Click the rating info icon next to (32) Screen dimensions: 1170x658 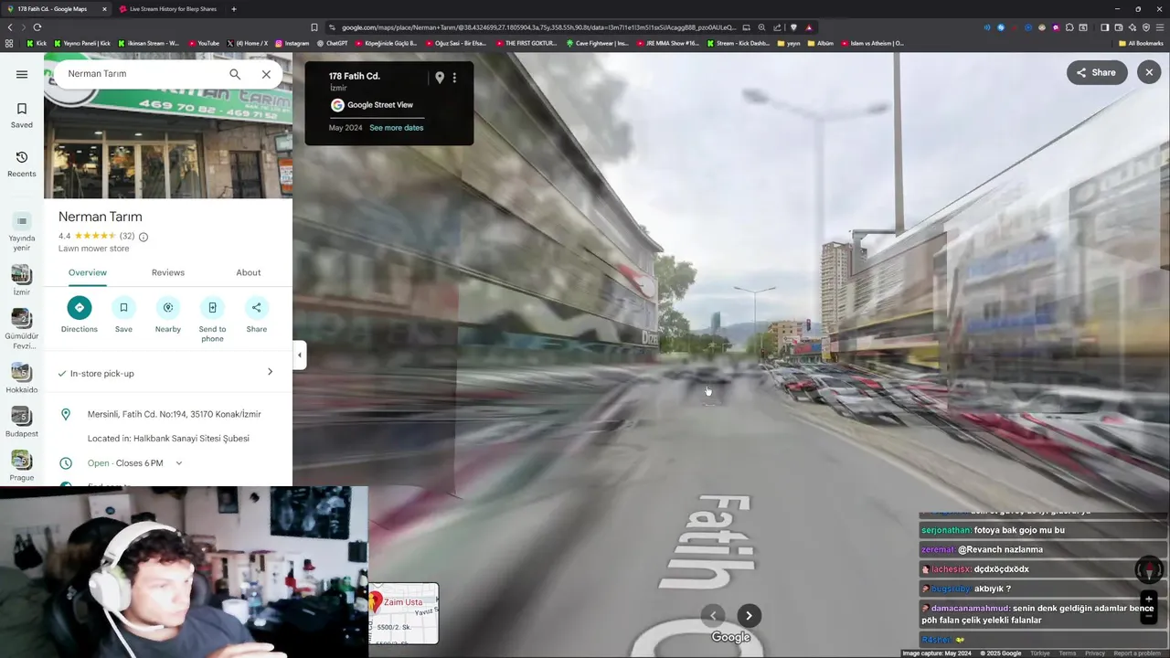click(x=144, y=237)
